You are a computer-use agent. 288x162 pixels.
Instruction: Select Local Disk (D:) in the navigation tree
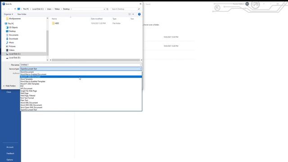coord(15,58)
